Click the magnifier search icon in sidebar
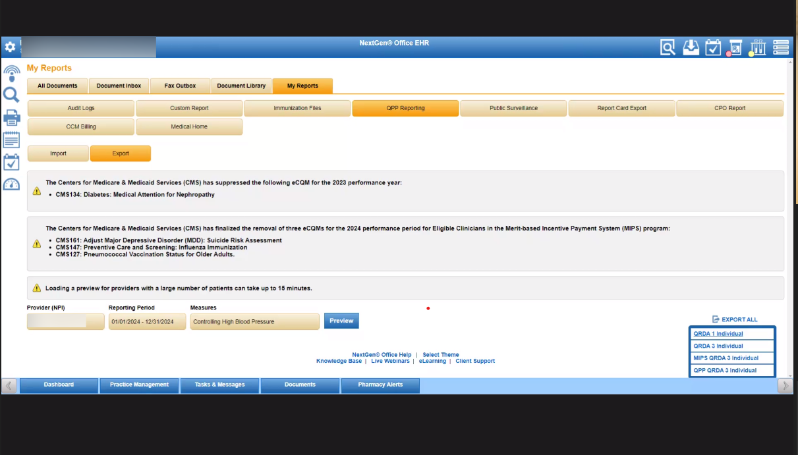 click(x=11, y=95)
